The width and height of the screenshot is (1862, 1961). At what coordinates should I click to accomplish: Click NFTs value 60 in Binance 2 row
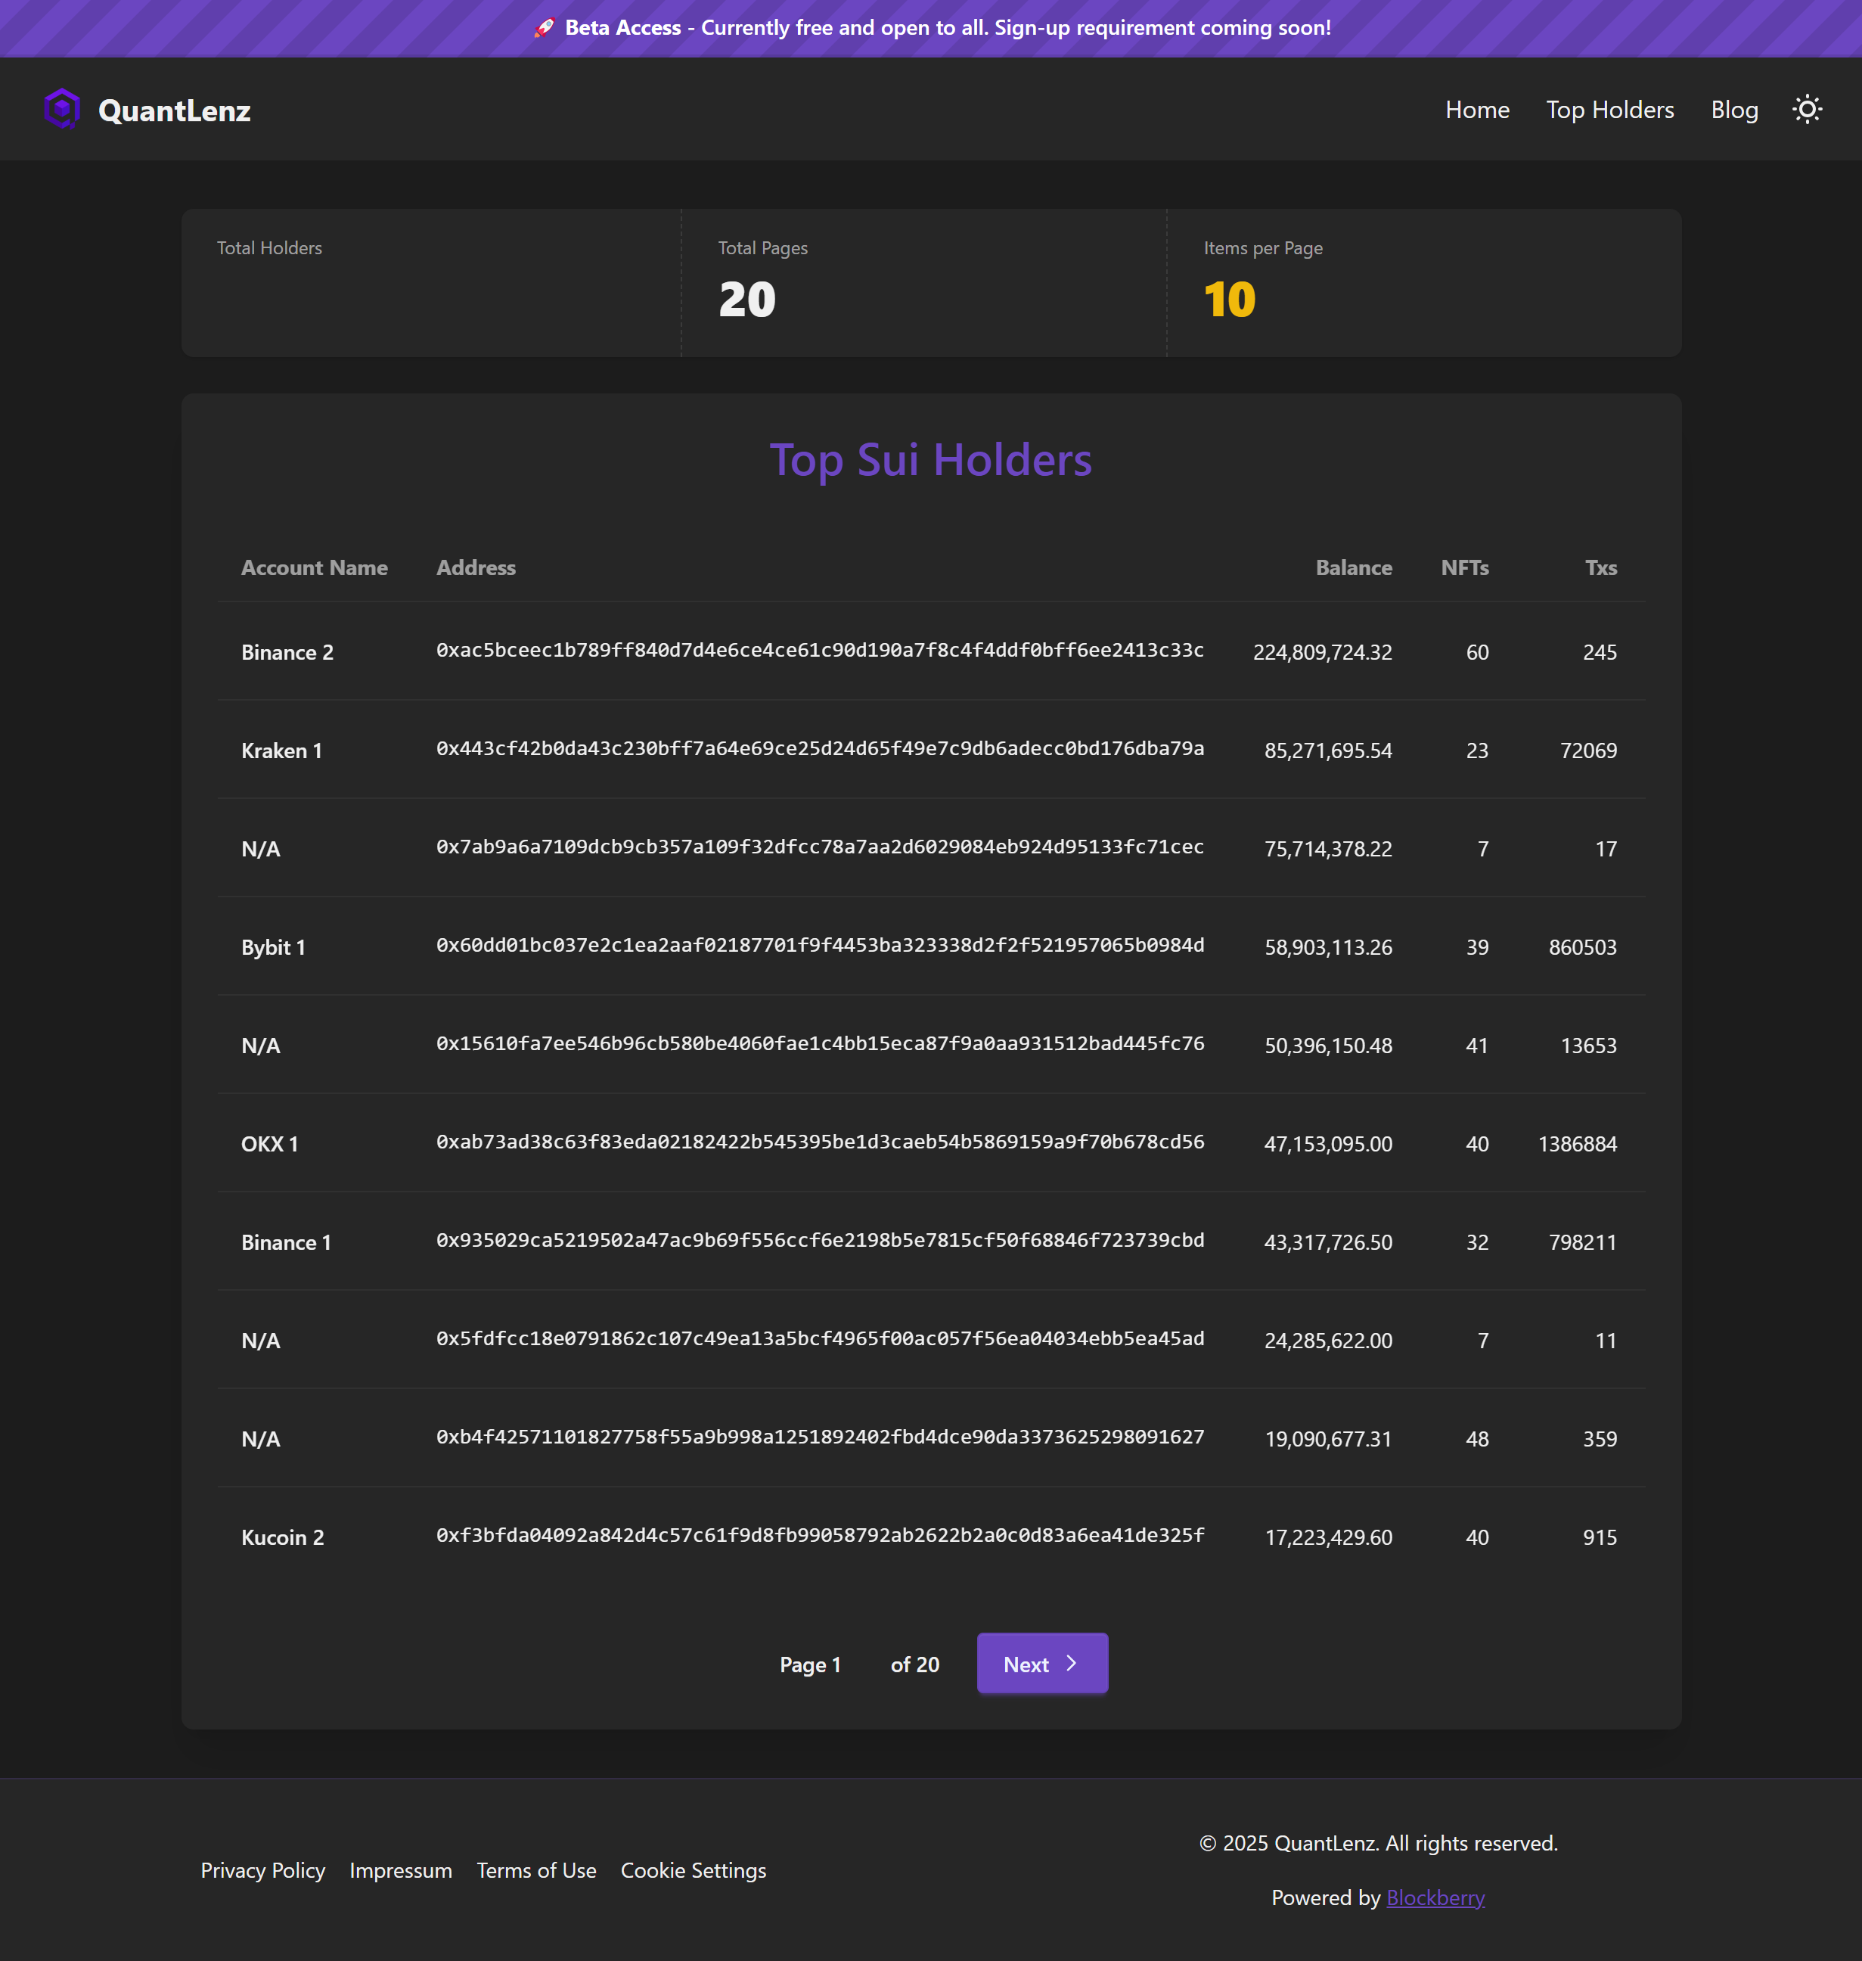click(1477, 652)
